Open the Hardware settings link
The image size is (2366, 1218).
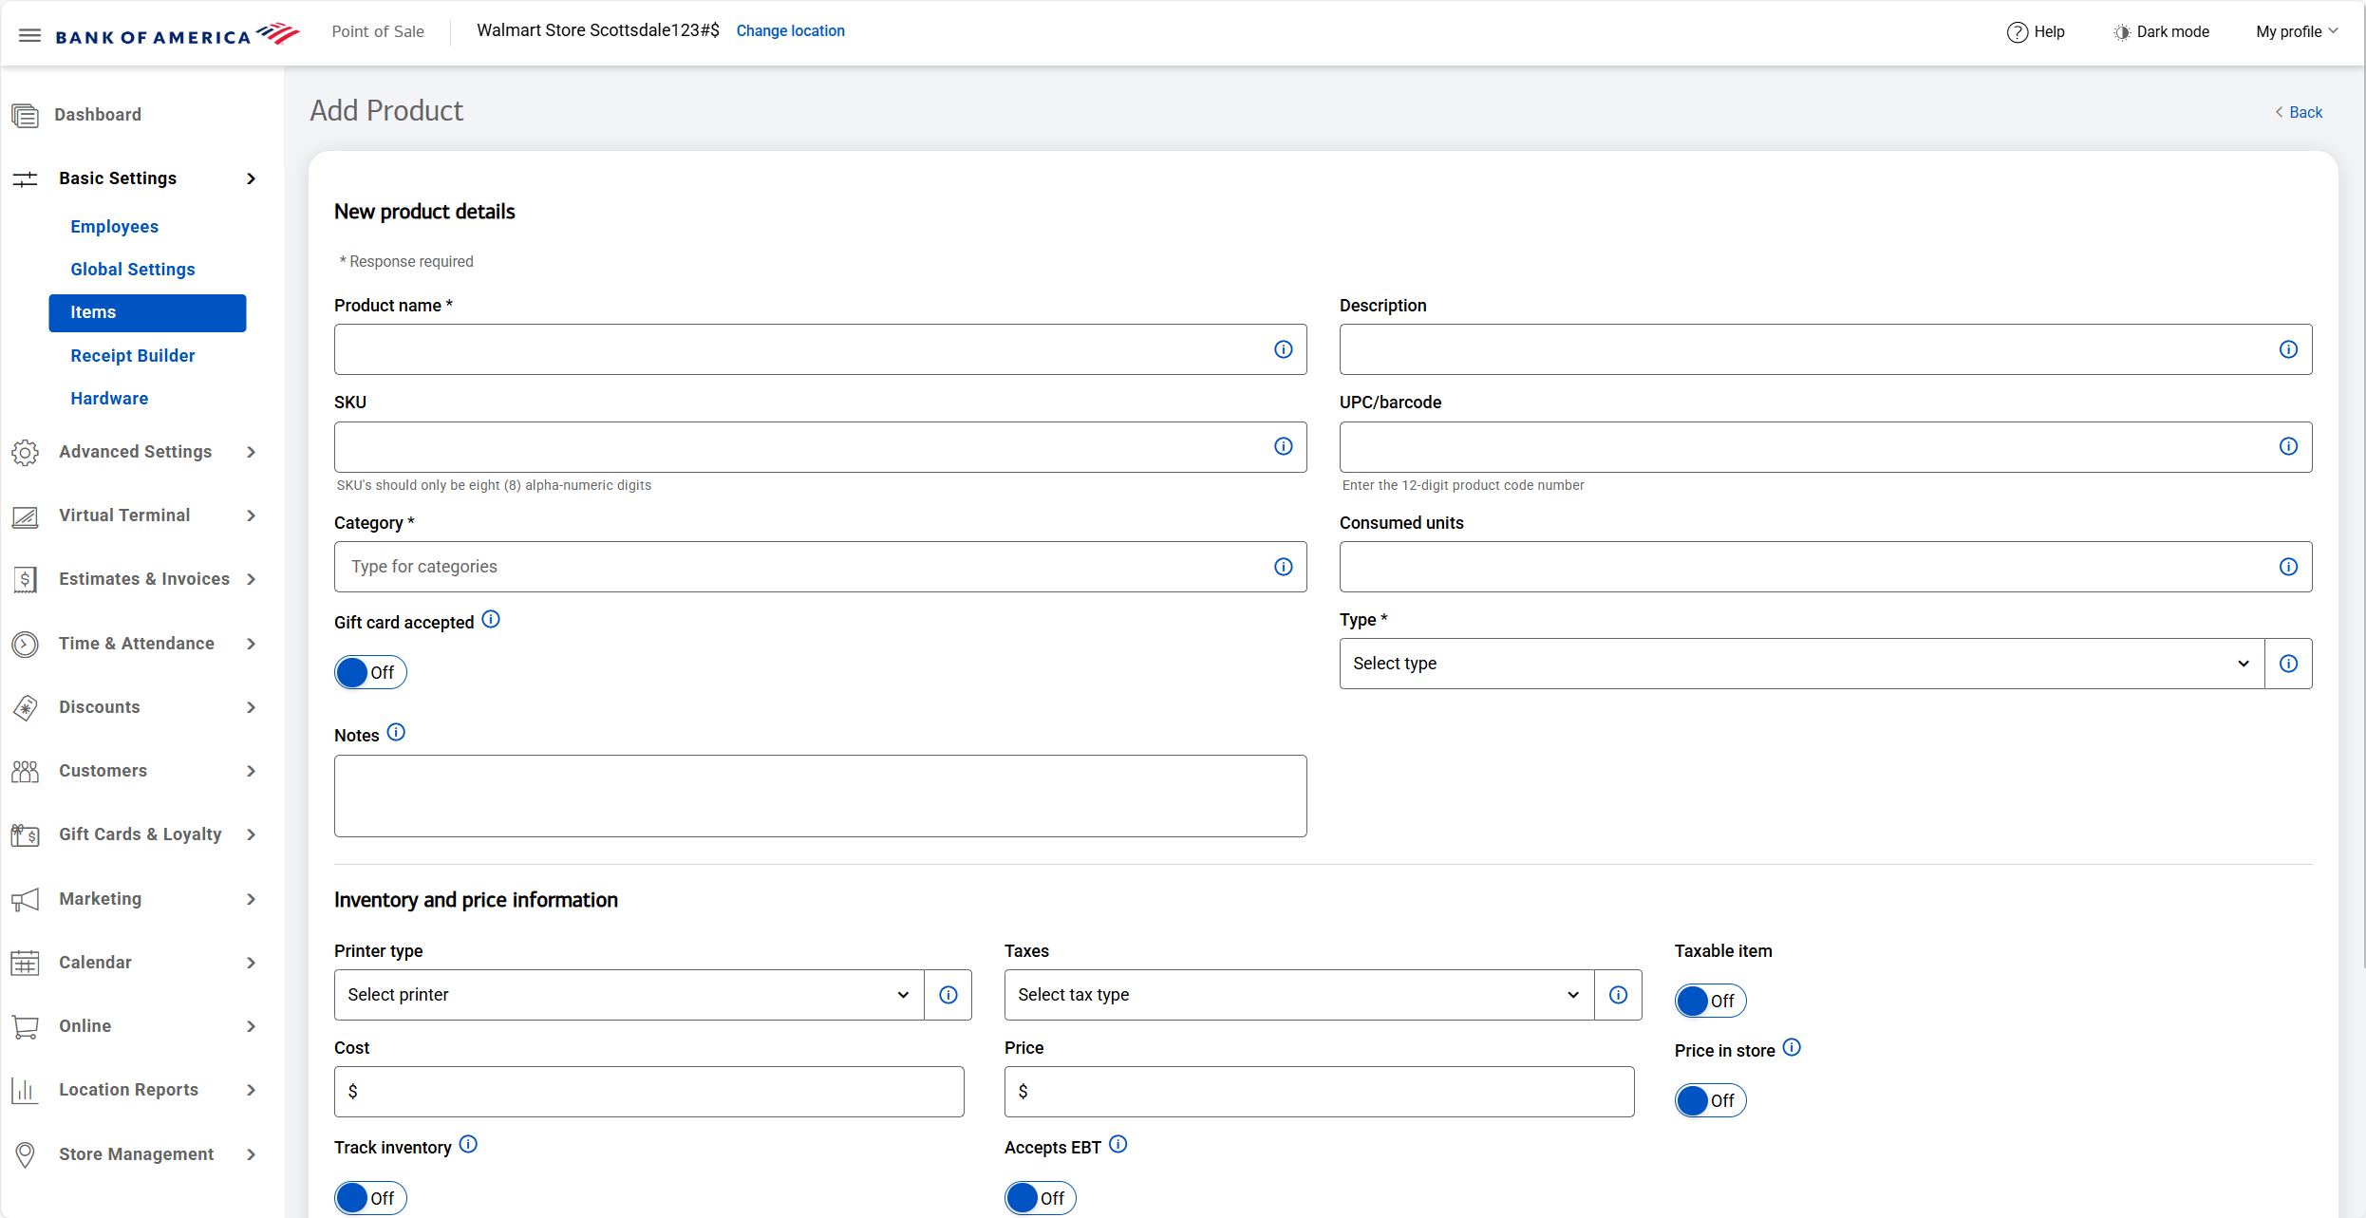(x=109, y=399)
